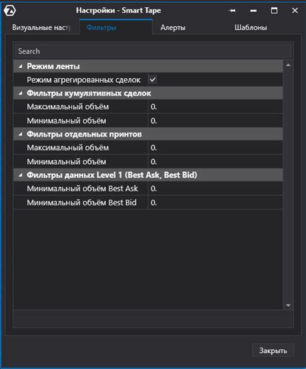
Task: Minimize the Smart Tape settings window
Action: point(253,10)
